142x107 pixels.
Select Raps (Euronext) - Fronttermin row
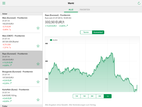click(x=21, y=60)
